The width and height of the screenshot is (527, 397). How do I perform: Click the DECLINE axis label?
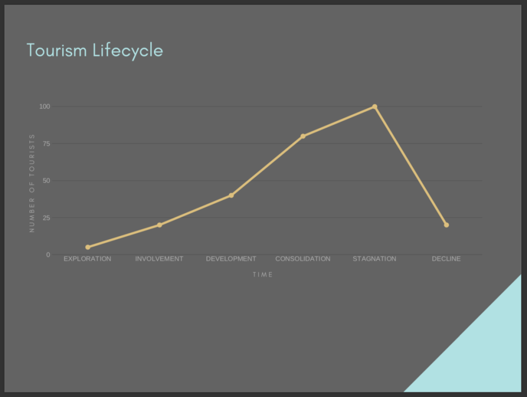[446, 259]
